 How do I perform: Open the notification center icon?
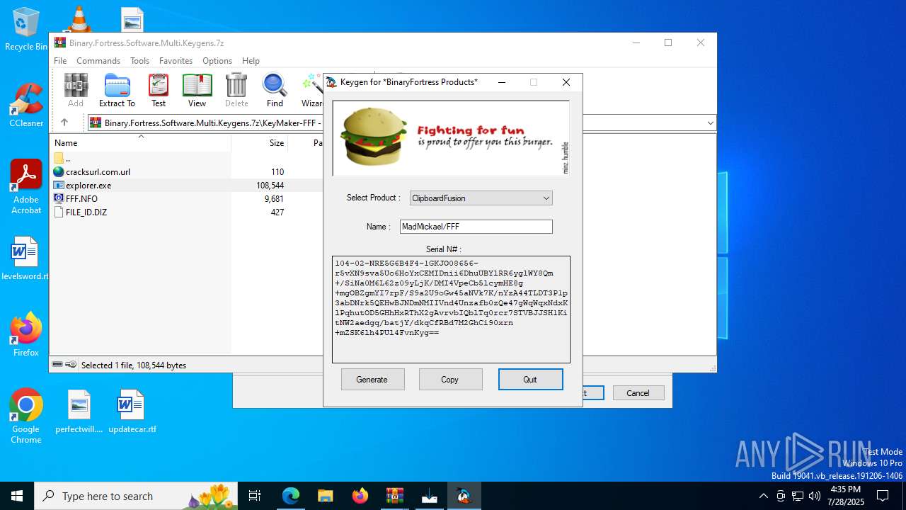(883, 496)
